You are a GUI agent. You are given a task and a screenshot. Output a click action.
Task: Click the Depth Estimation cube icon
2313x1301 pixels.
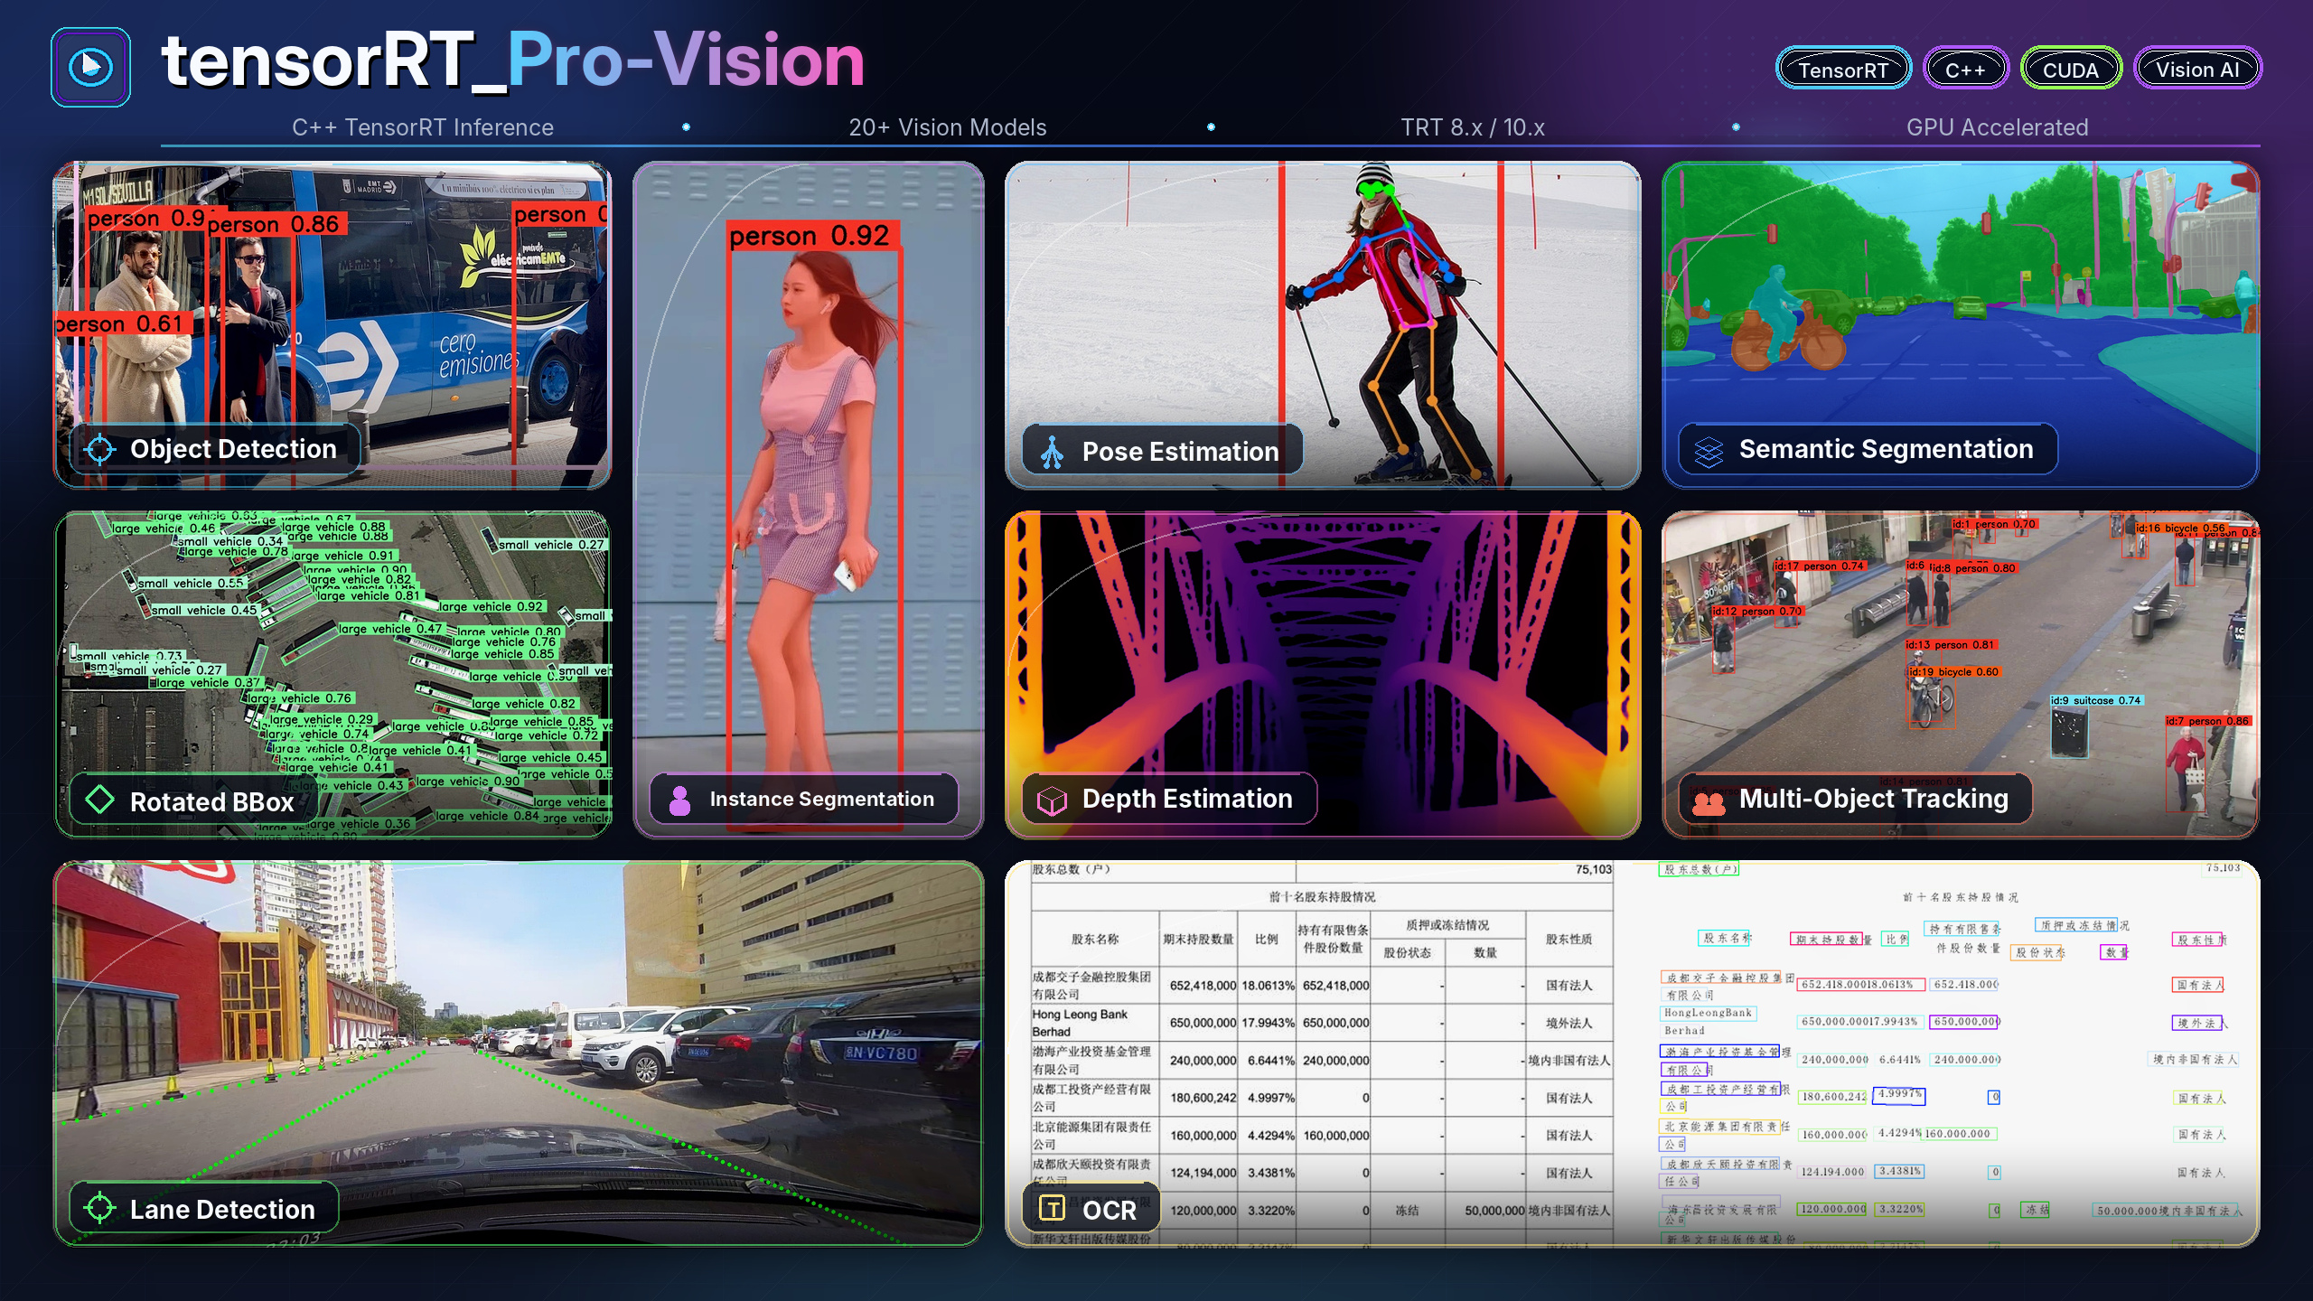[1052, 800]
